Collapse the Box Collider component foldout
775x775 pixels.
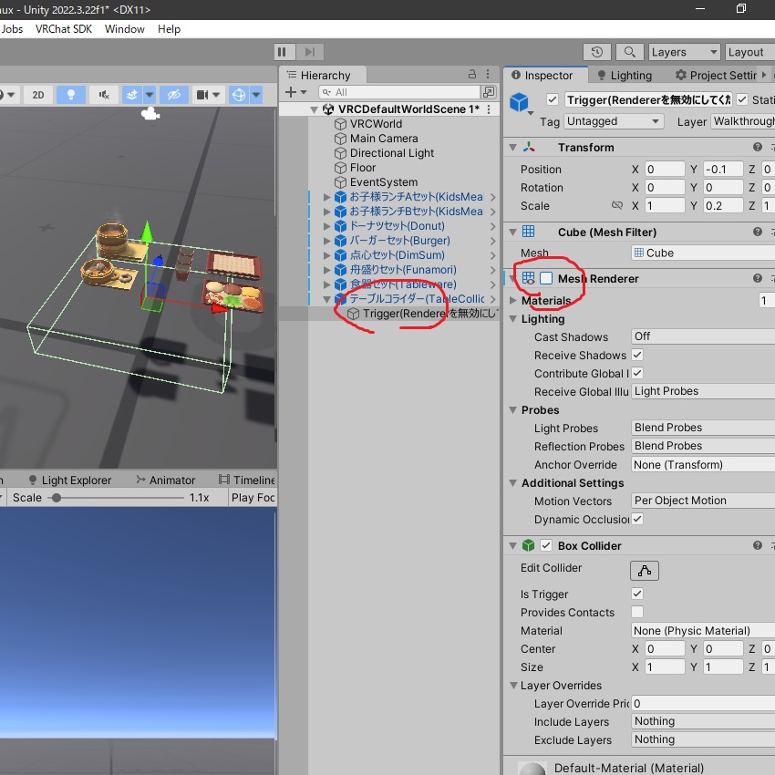pyautogui.click(x=512, y=545)
